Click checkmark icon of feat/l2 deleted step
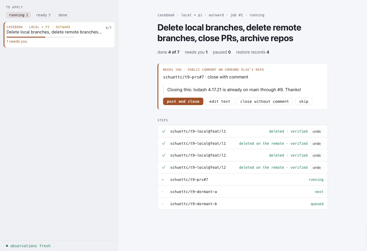 click(x=164, y=155)
